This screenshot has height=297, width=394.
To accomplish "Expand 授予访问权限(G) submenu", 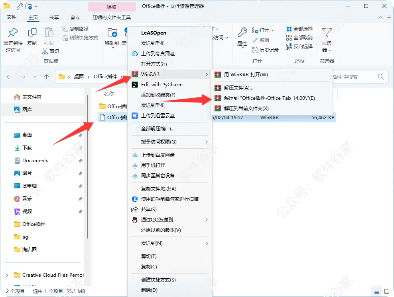I will pyautogui.click(x=170, y=142).
